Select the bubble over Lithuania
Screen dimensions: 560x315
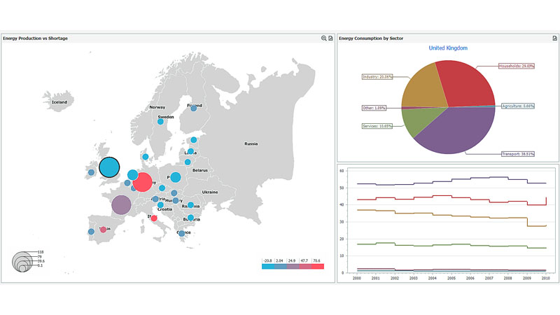click(x=188, y=162)
